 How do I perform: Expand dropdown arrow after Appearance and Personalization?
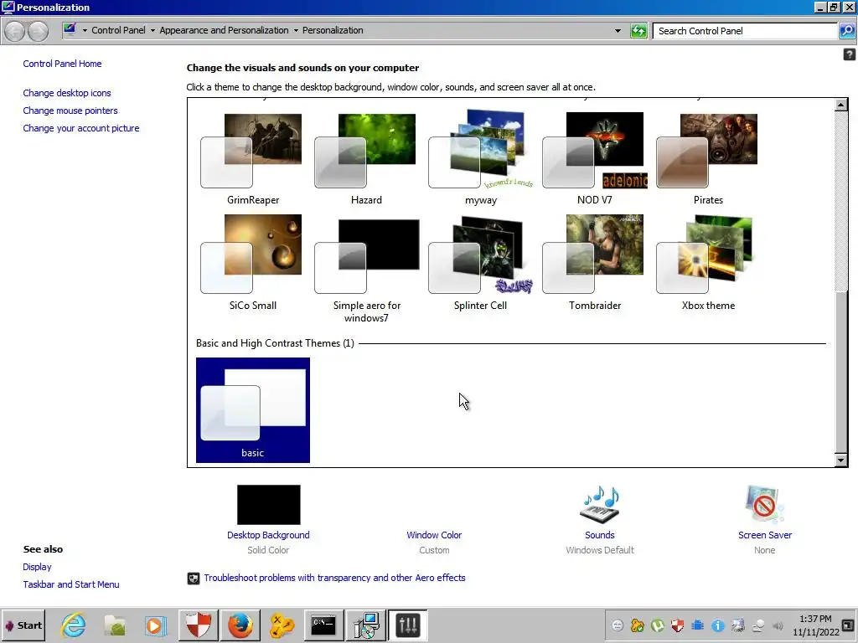(296, 31)
